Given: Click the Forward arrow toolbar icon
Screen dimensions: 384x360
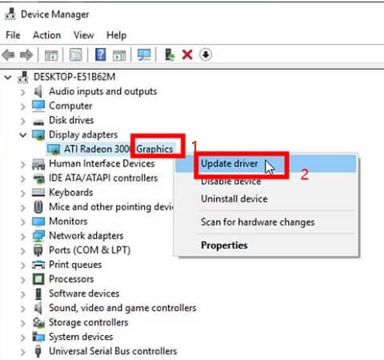Looking at the screenshot, I should [x=26, y=55].
